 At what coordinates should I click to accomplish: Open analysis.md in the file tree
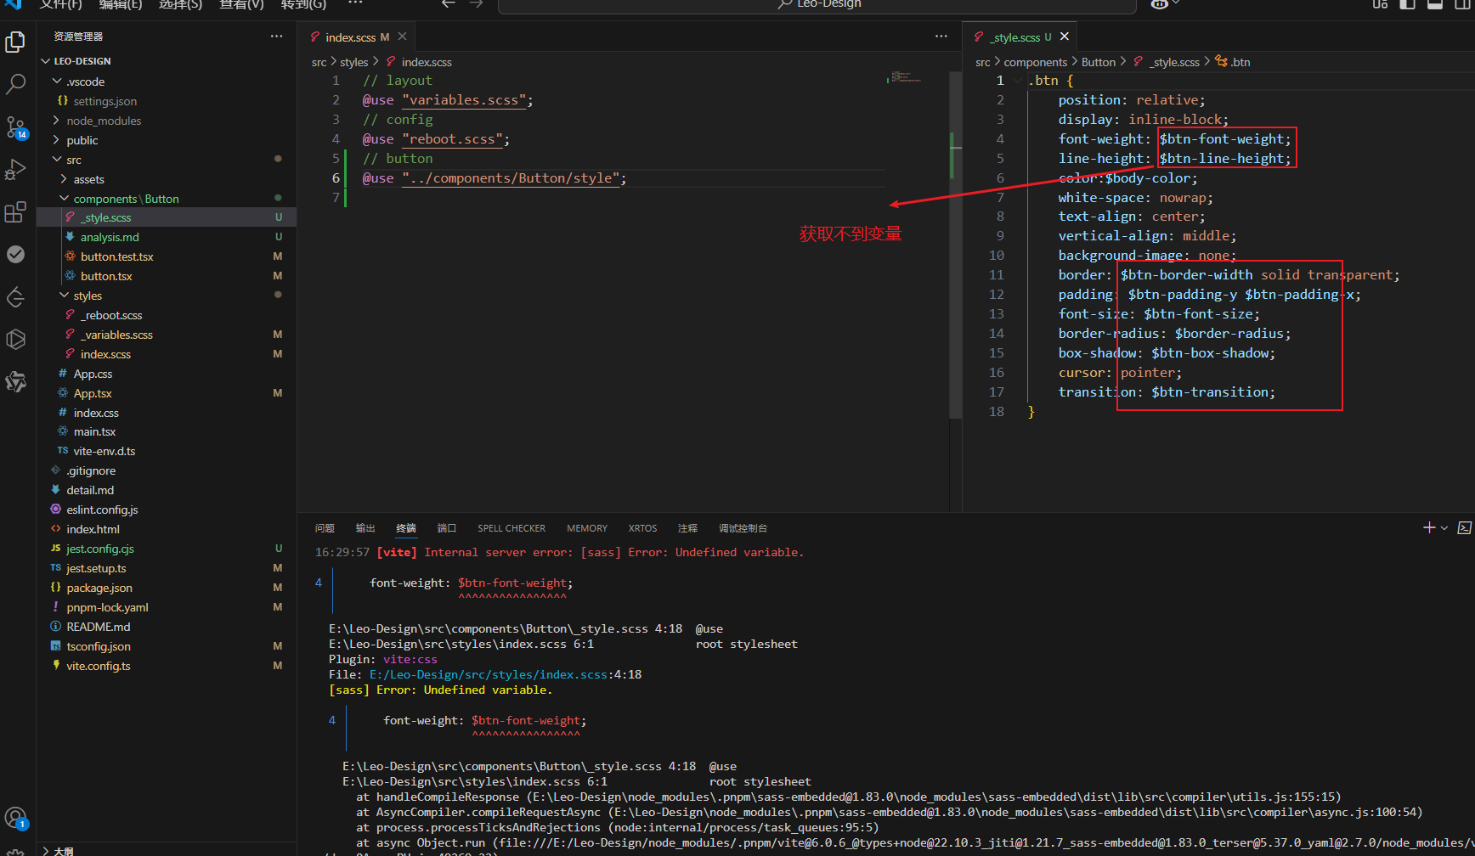click(110, 237)
